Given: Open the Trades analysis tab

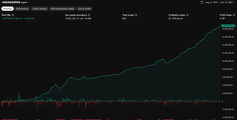Looking at the screenshot, I should click(x=40, y=9).
